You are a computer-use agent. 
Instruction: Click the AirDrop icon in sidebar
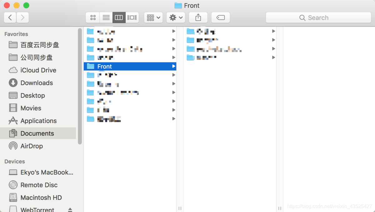[13, 146]
